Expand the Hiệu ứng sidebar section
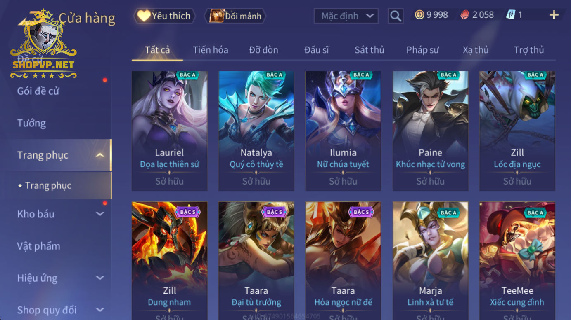Viewport: 571px width, 320px height. click(x=100, y=278)
